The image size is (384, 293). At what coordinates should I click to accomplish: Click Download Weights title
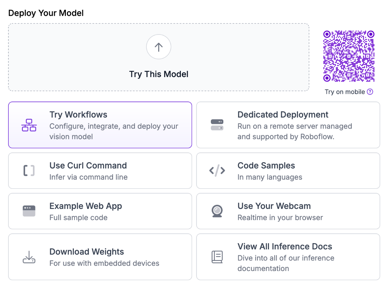(x=87, y=252)
